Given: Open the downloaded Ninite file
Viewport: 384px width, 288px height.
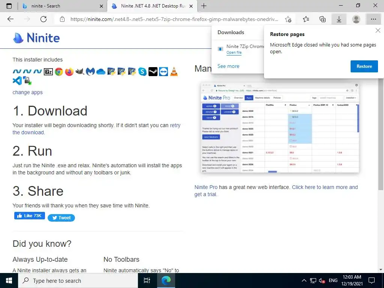Looking at the screenshot, I should (x=234, y=52).
